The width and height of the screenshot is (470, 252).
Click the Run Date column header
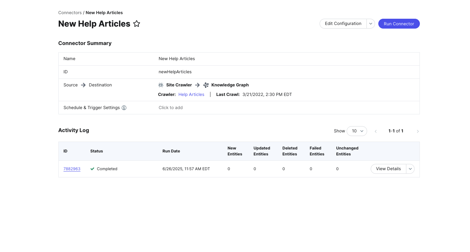click(171, 151)
